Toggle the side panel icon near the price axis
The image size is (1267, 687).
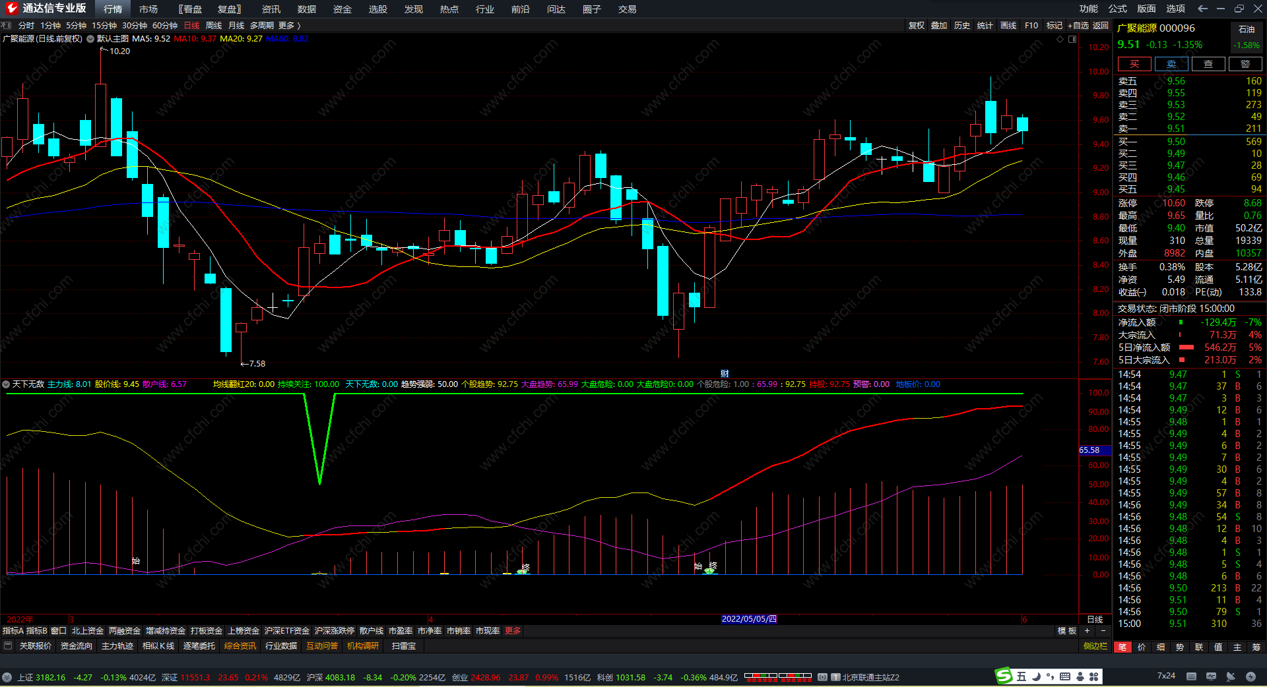(1072, 39)
